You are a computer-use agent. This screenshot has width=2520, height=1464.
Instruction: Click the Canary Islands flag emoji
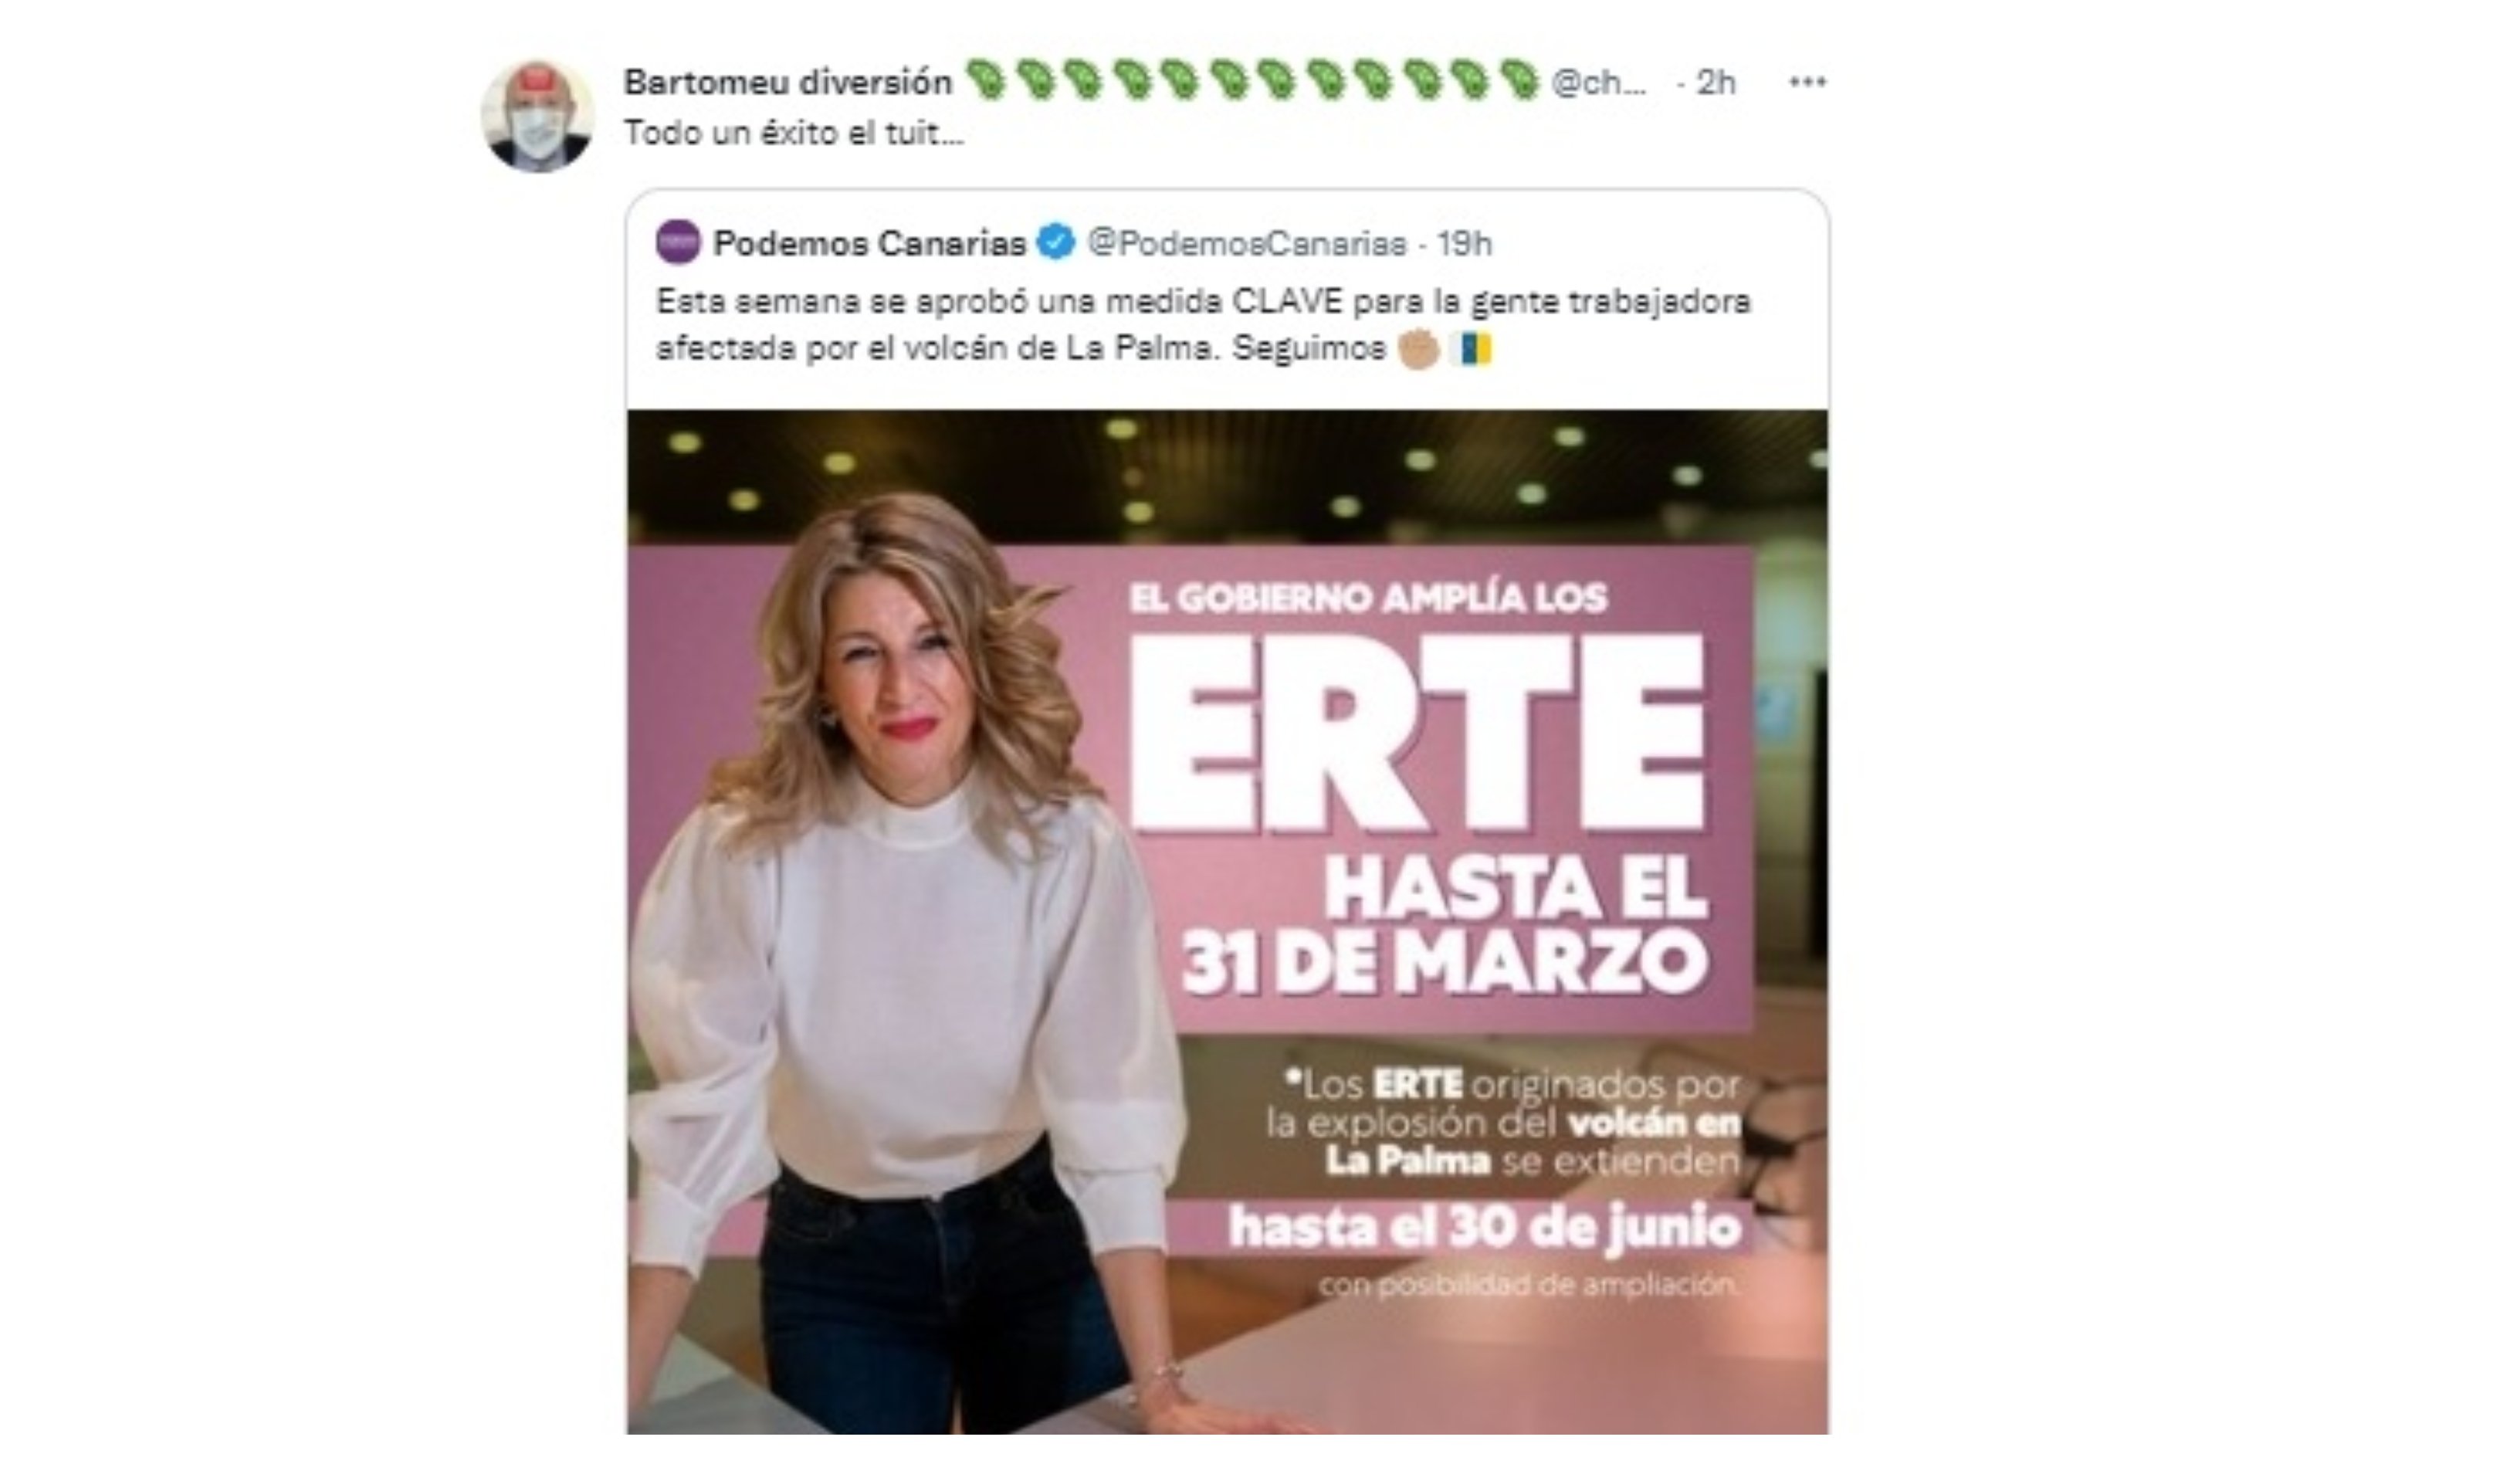click(1470, 349)
